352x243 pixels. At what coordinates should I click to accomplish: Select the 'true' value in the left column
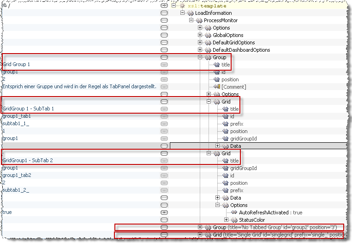click(x=7, y=212)
